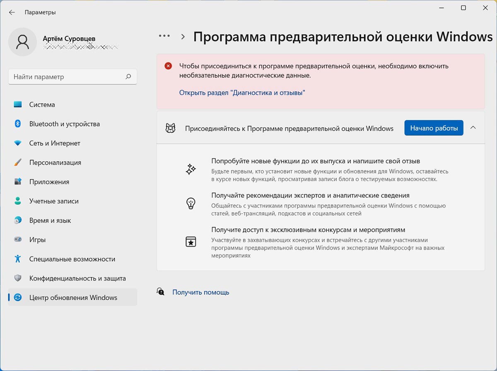
Task: Click the Персонализация paintbrush icon
Action: coord(18,162)
